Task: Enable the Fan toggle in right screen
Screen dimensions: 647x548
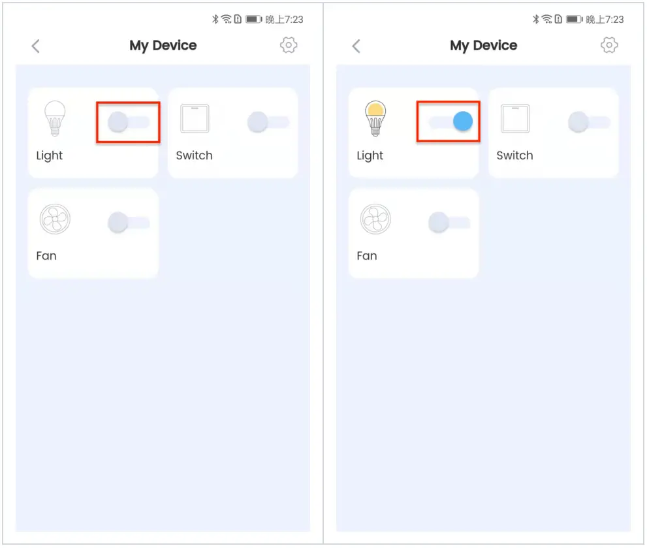Action: pos(449,223)
